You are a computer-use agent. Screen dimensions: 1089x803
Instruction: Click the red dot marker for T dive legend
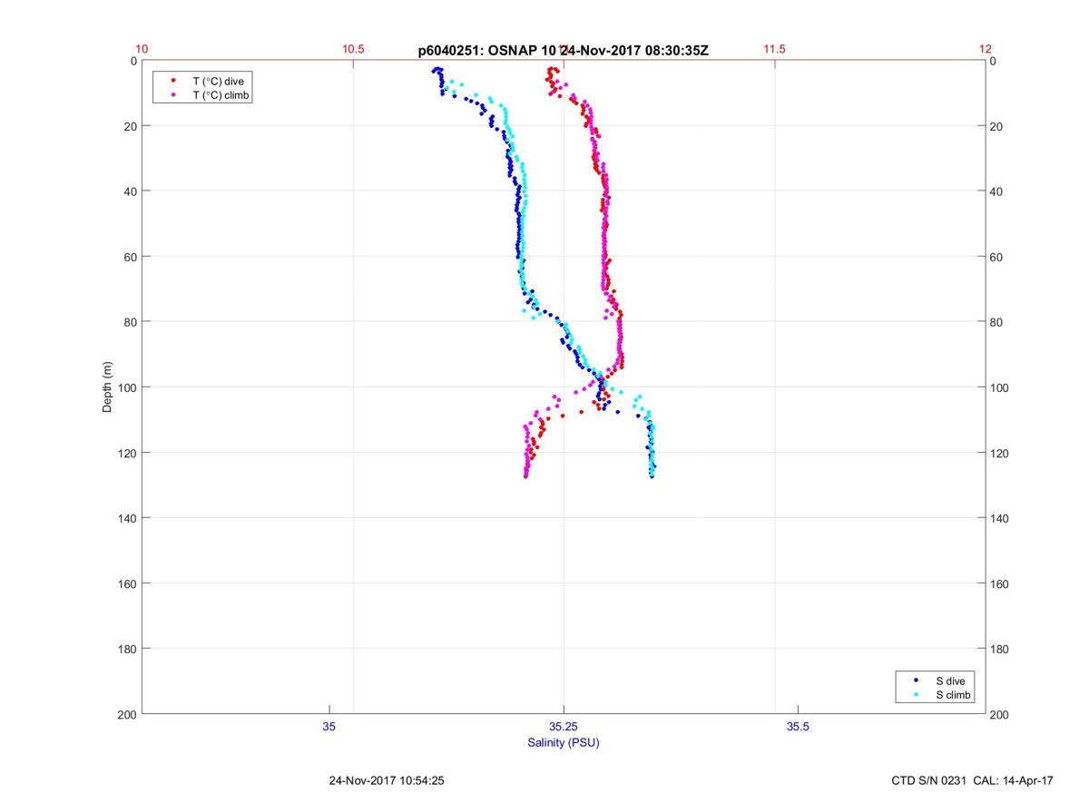(x=172, y=81)
